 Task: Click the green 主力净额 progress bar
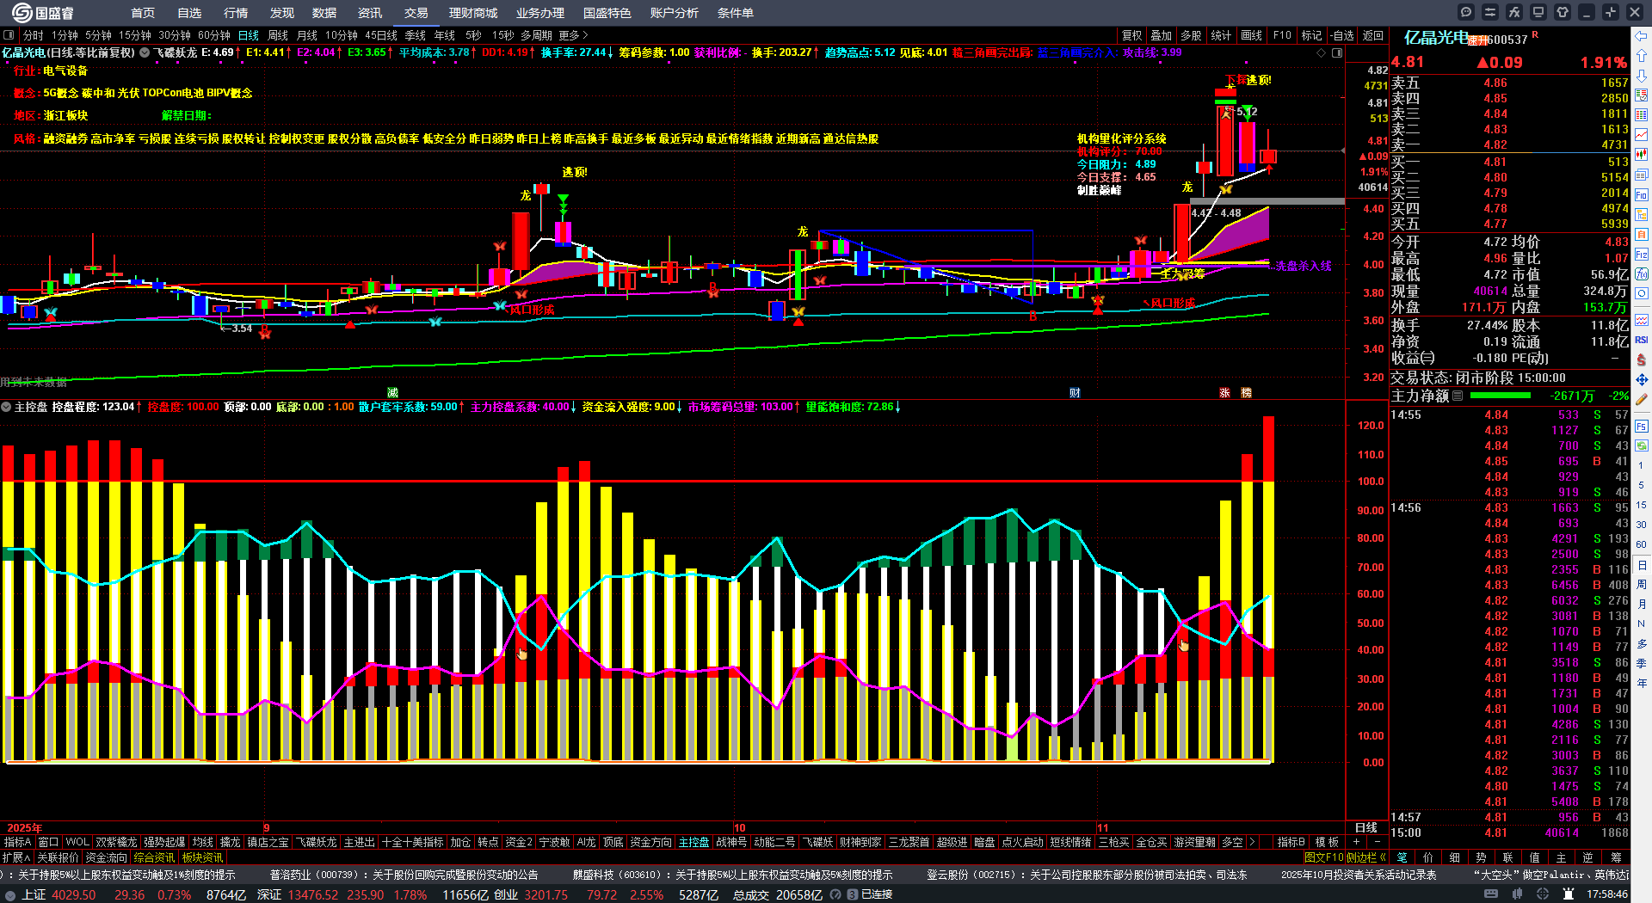pyautogui.click(x=1501, y=396)
